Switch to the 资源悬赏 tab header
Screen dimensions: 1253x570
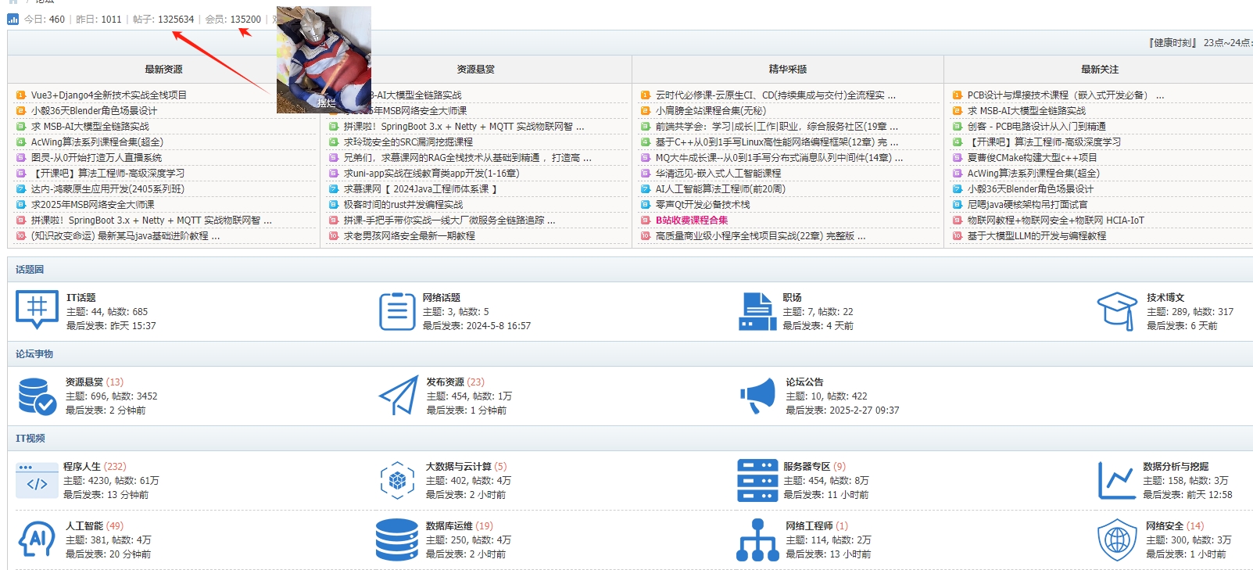(476, 70)
